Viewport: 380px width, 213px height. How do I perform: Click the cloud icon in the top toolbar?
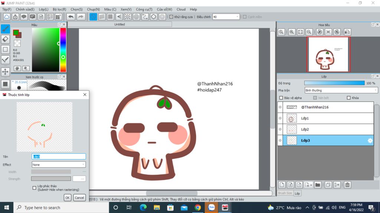(x=7, y=17)
